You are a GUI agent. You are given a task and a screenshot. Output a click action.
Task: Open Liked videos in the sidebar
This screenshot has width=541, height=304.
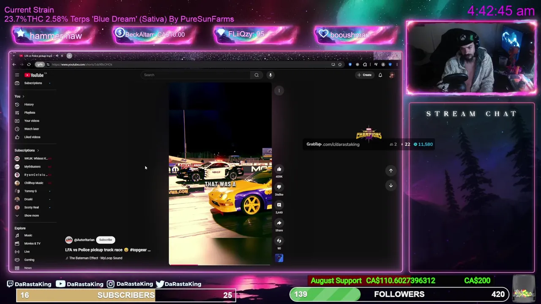(32, 137)
